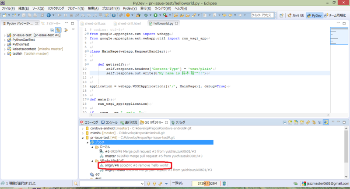Click find previous up arrow in status bar
Image resolution: width=350 pixels, height=189 pixels.
(154, 183)
